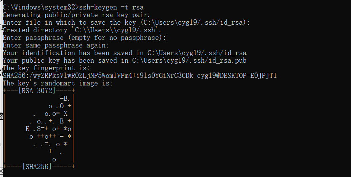Click The key's randomart image is line
This screenshot has height=177, width=351.
point(58,83)
